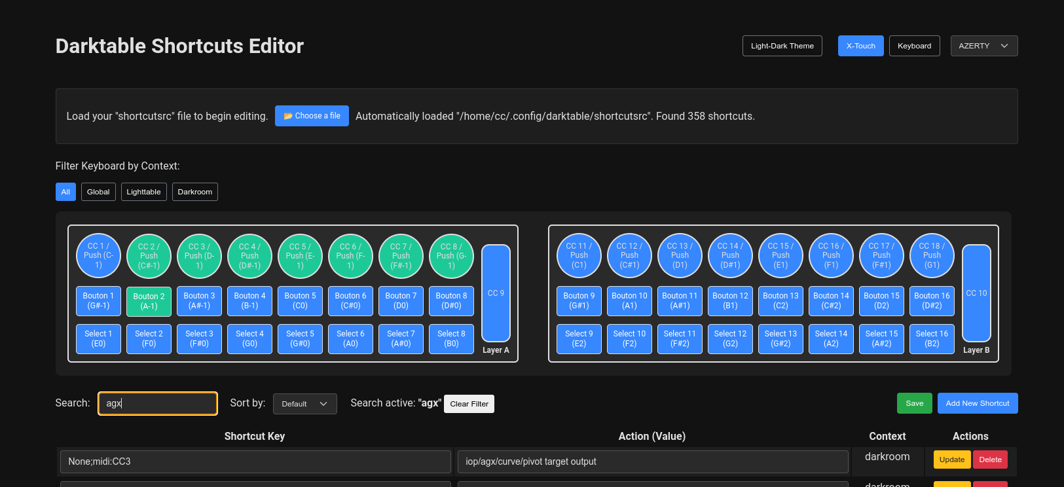The width and height of the screenshot is (1064, 487).
Task: Click the CC 11 / Push (C1) knob
Action: click(x=579, y=256)
